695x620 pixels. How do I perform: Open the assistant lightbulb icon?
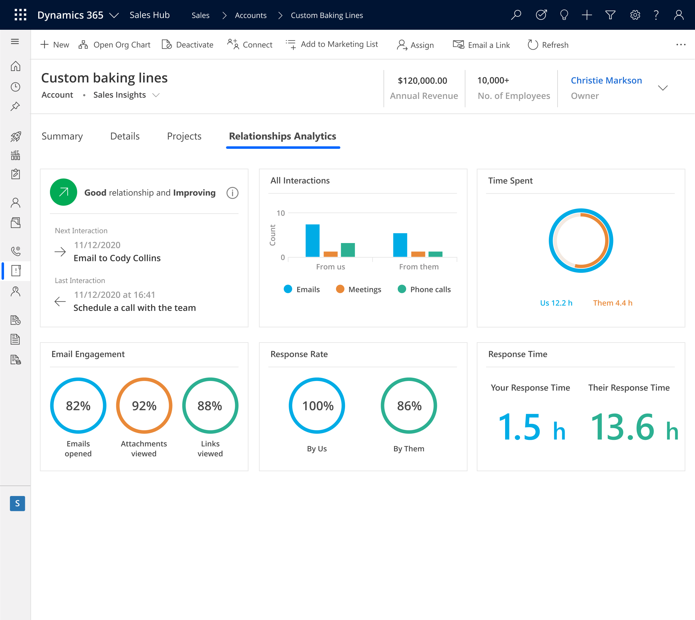(x=564, y=15)
